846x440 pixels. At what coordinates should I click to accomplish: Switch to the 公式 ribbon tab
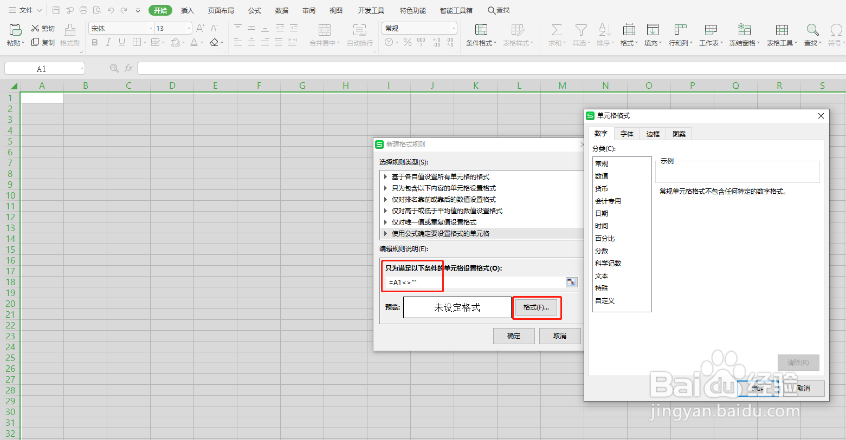pos(255,10)
